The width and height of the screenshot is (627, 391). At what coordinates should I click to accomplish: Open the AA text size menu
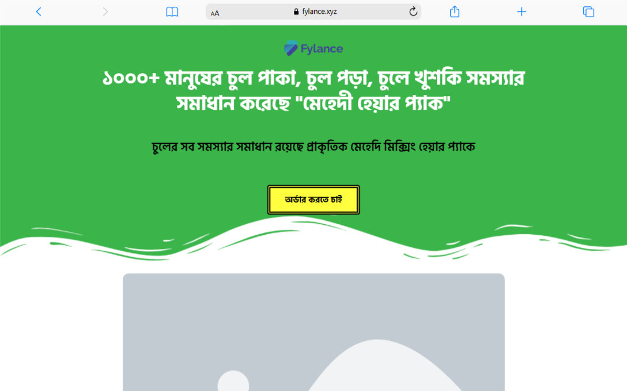point(215,13)
